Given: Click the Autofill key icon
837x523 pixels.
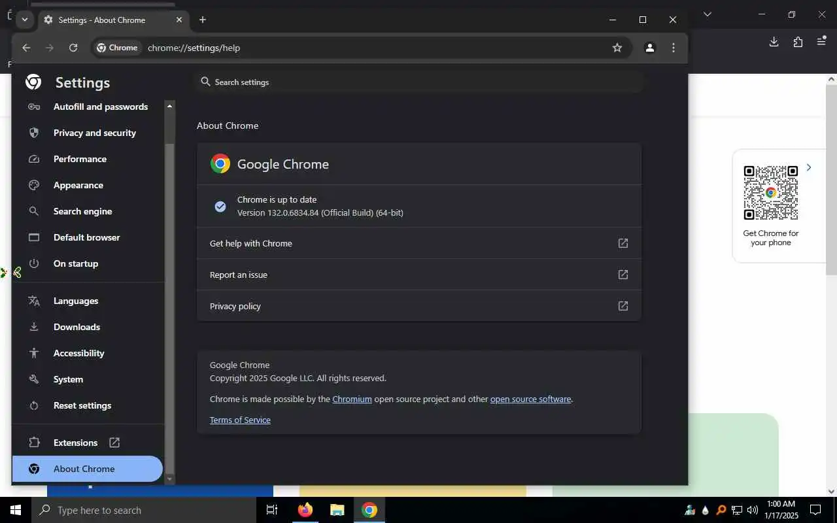Looking at the screenshot, I should [34, 107].
